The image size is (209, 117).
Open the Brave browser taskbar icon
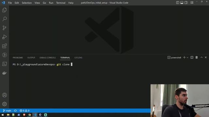coord(24,115)
